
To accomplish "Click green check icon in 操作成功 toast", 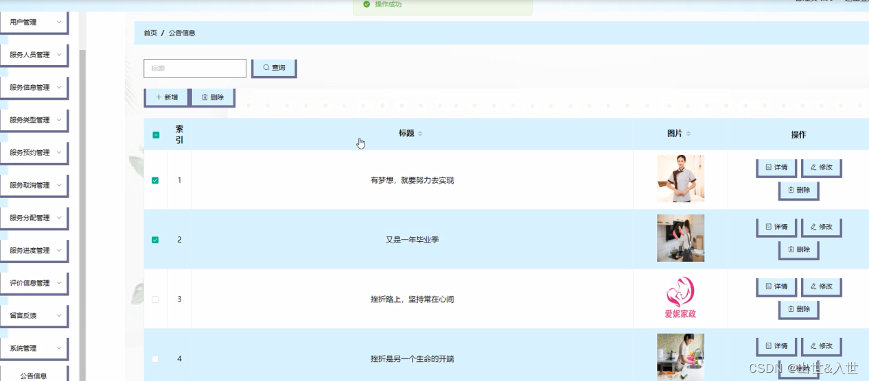I will click(x=367, y=4).
